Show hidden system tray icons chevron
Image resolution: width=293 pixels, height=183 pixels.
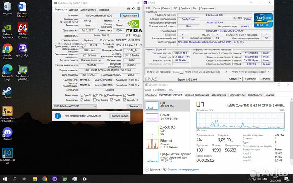tap(250, 179)
